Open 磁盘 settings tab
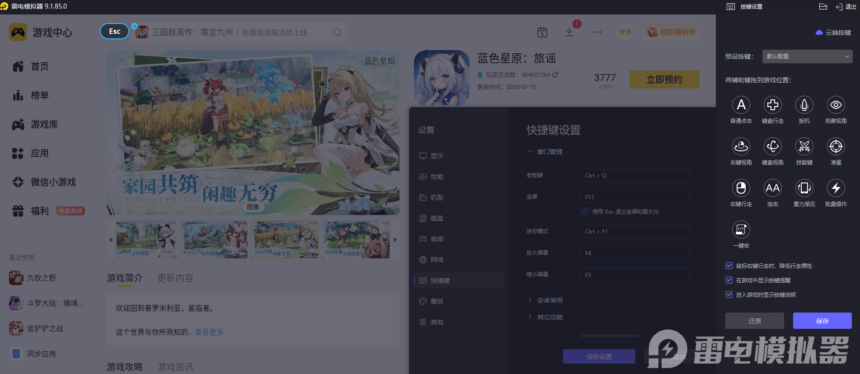Image resolution: width=860 pixels, height=374 pixels. click(459, 218)
